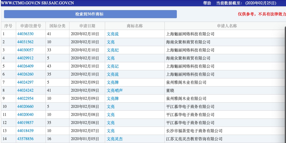286x143 pixels.
Task: Click the 国际分类 column header
Action: point(57,26)
